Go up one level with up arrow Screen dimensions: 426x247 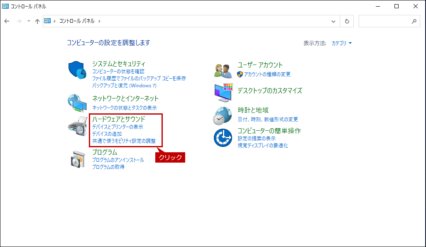37,21
